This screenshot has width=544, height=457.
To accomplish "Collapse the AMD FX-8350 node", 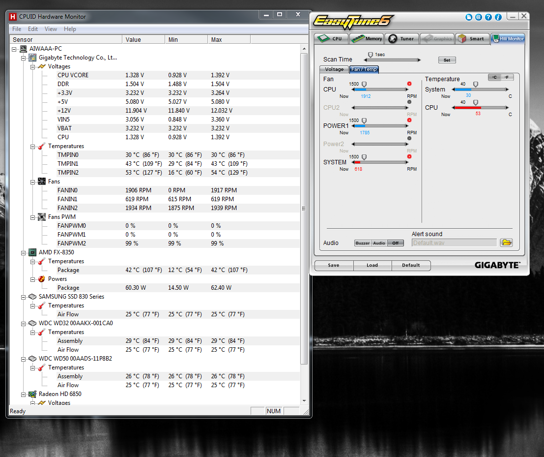I will pos(23,253).
